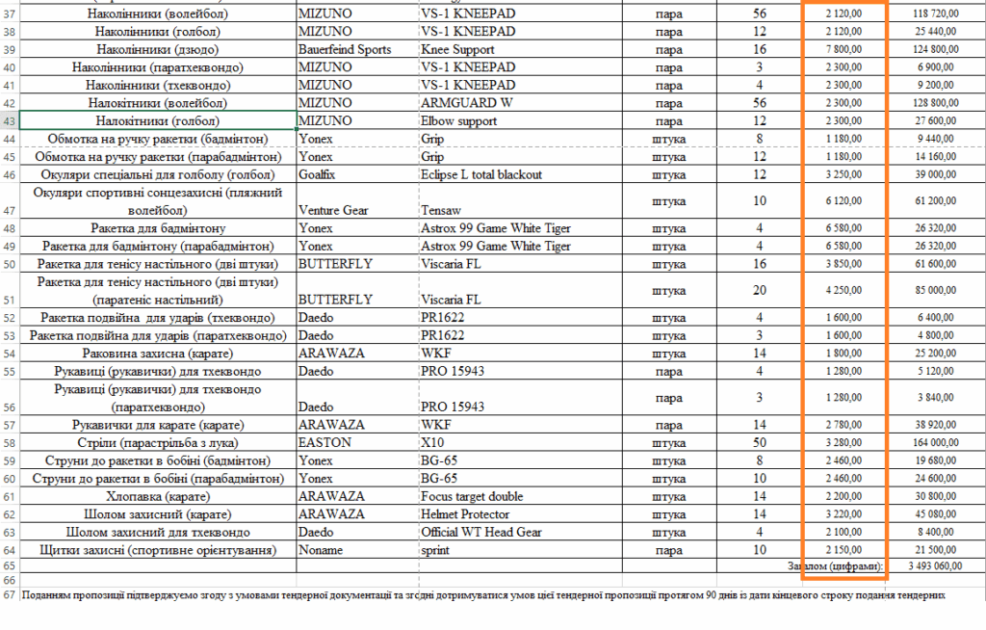Select the 'Стріли (парастрільба з лука)' cell
The height and width of the screenshot is (630, 986).
158,443
